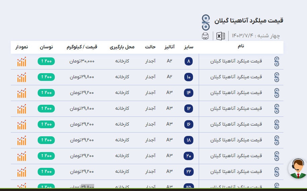Image resolution: width=307 pixels, height=191 pixels.
Task: Click the size 8 product name link
Action: coord(236,61)
